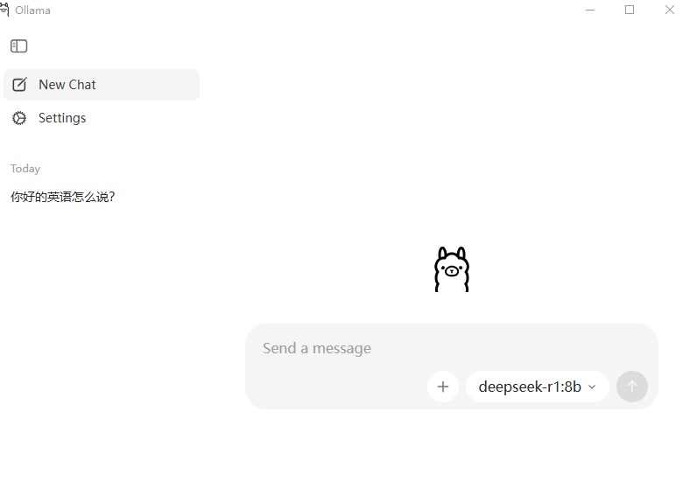
Task: Click the plus attachment button
Action: pyautogui.click(x=443, y=387)
